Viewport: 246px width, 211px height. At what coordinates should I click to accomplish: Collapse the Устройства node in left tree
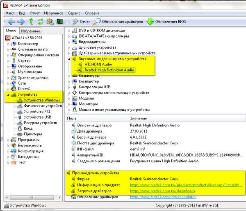[x=8, y=95]
